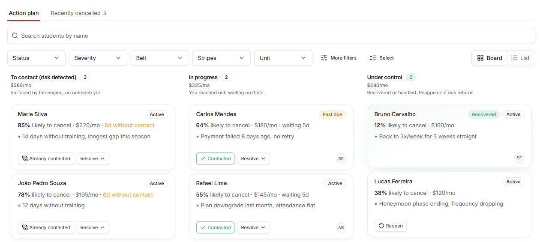
Task: Click 'Back to 3x/week for 3 weeks straight'
Action: coord(428,137)
